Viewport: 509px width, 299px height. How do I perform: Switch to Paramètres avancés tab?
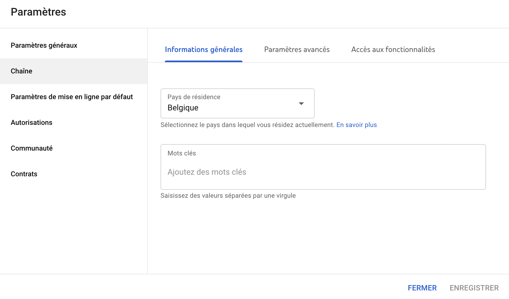click(297, 50)
